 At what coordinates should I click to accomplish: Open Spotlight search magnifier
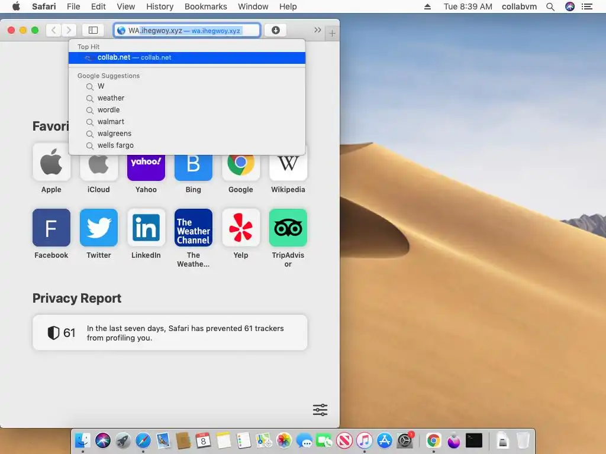550,7
